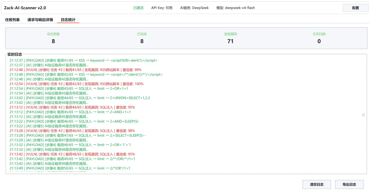Select payload 49/65 line 2/**/OR/**/1=1
The width and height of the screenshot is (369, 192).
click(72, 159)
